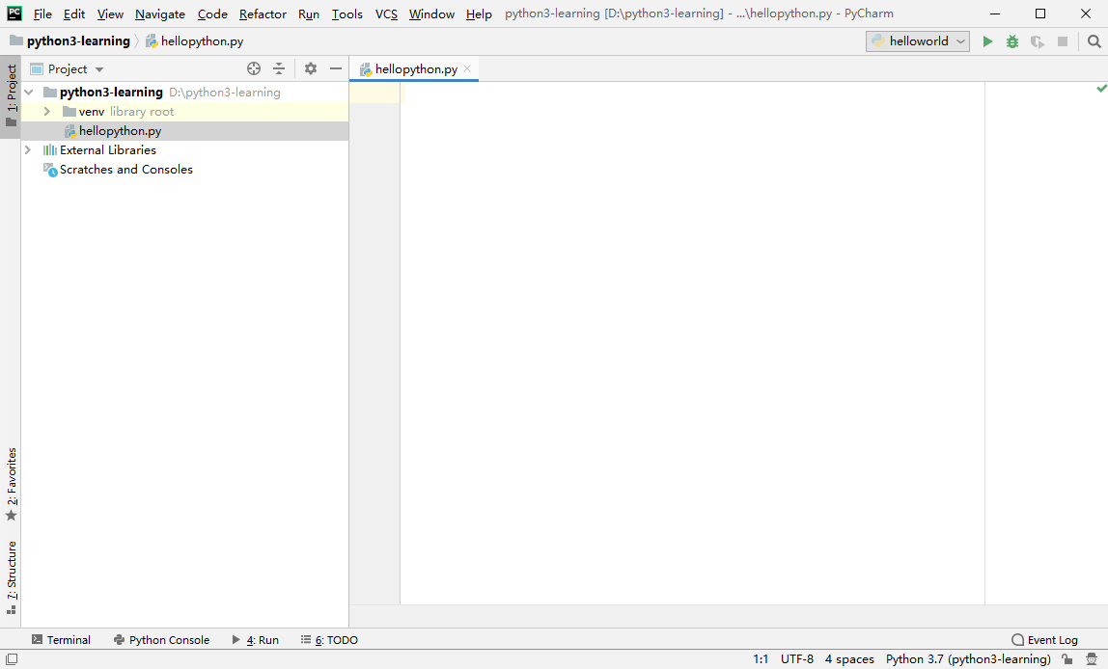The image size is (1108, 669).
Task: Click the 1:1 line column indicator
Action: click(x=761, y=659)
